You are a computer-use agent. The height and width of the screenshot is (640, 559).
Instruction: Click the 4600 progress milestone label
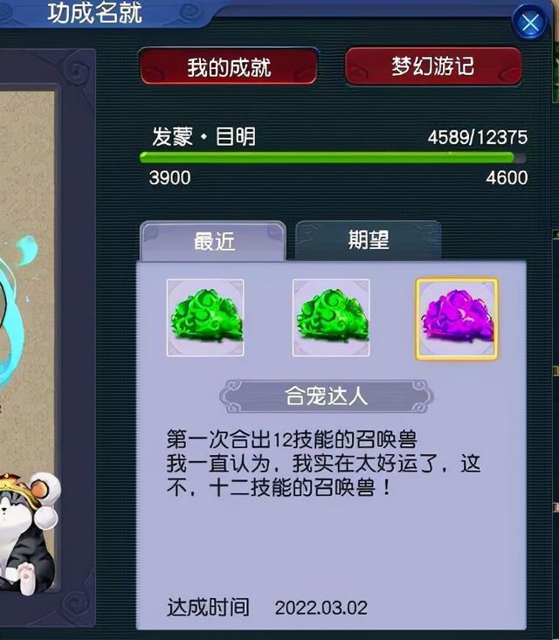click(x=507, y=178)
